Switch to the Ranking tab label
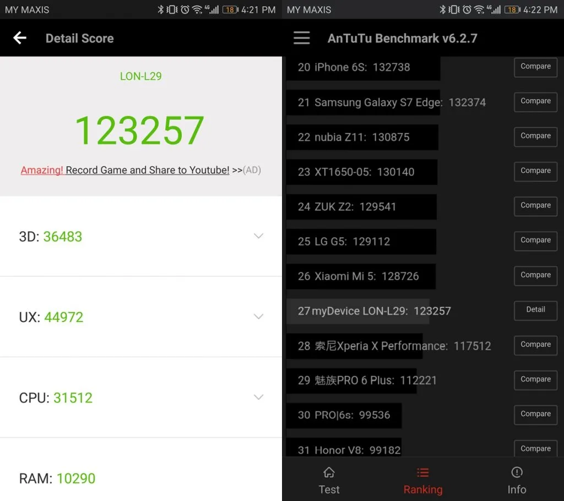The height and width of the screenshot is (501, 564). (423, 489)
